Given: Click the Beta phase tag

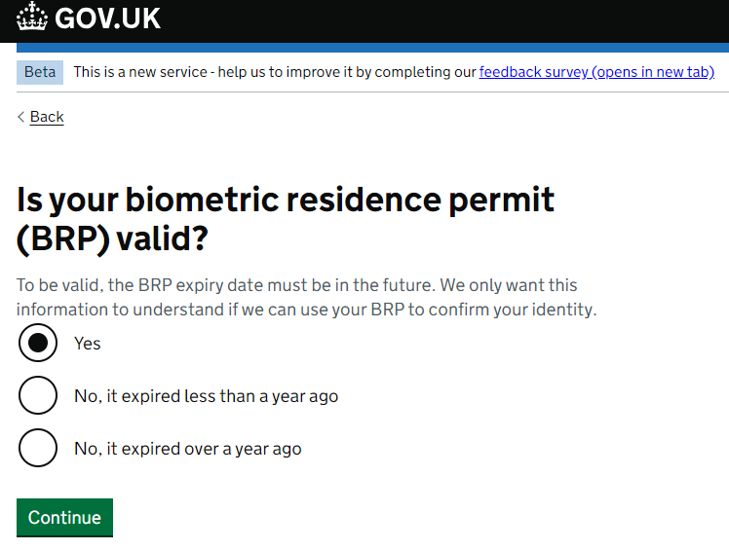Looking at the screenshot, I should point(40,72).
